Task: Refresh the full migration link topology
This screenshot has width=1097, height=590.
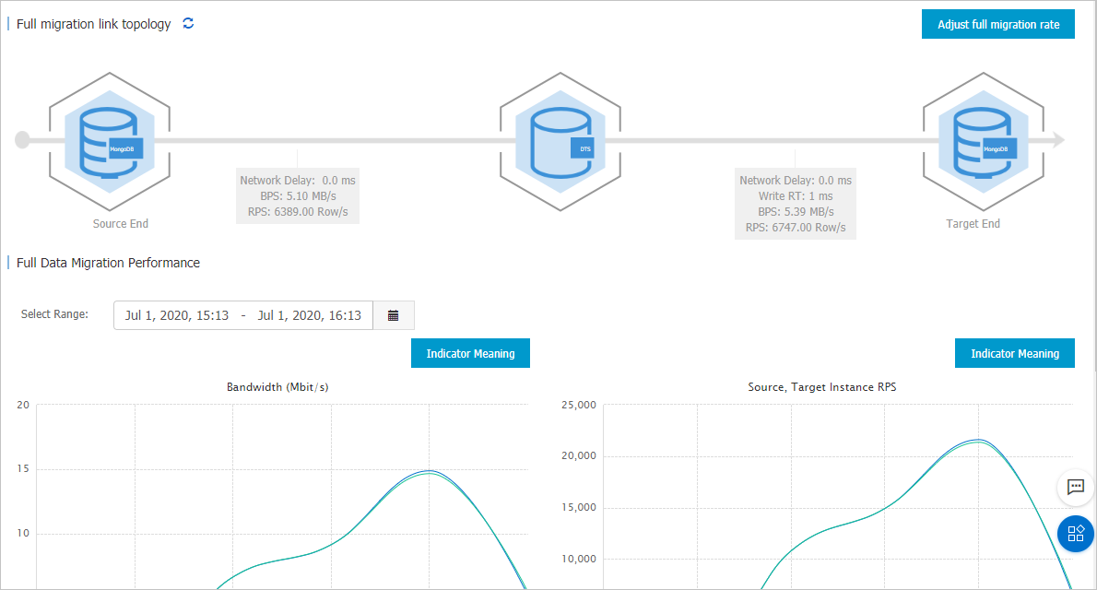Action: (x=188, y=23)
